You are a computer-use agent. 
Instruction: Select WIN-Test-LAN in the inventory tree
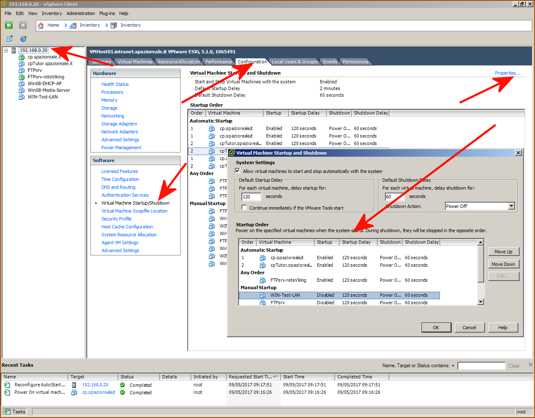pos(43,97)
